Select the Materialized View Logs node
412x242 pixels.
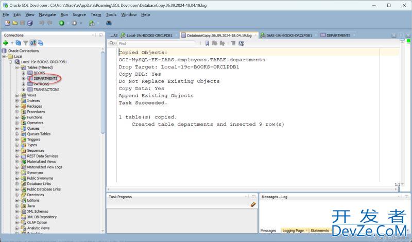coord(44,167)
